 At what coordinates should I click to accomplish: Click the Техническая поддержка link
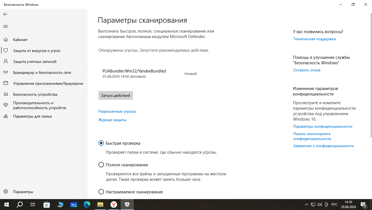(314, 39)
